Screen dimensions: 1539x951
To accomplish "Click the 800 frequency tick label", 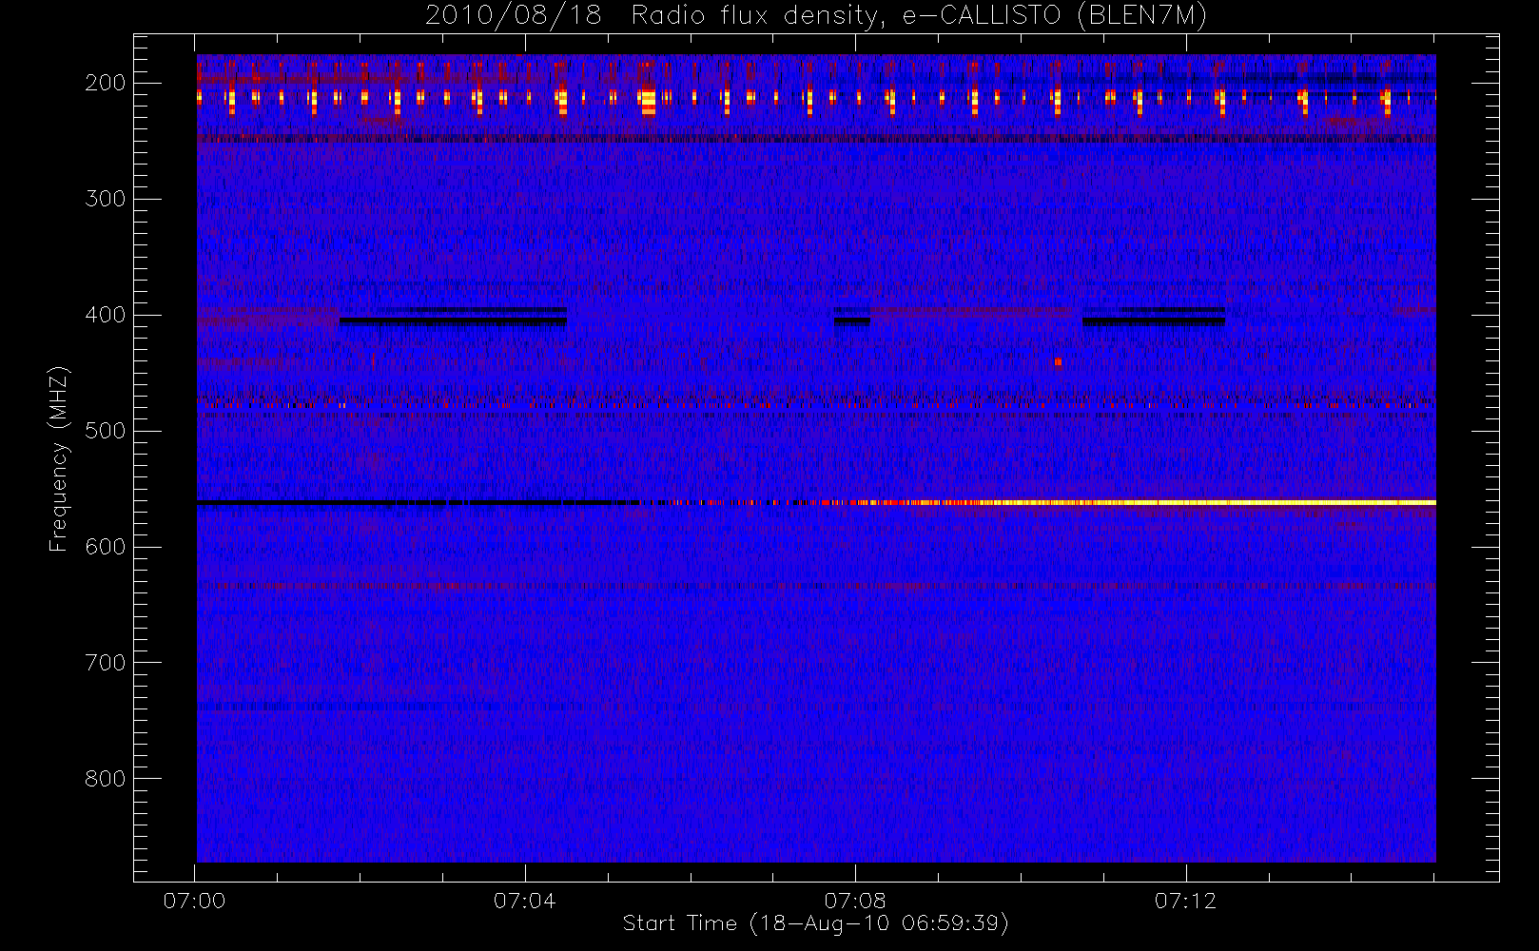I will point(106,779).
